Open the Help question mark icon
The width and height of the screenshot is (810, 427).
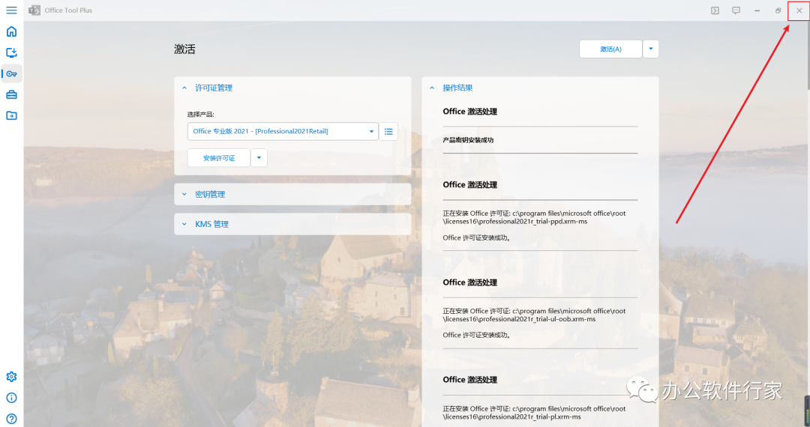pos(11,419)
